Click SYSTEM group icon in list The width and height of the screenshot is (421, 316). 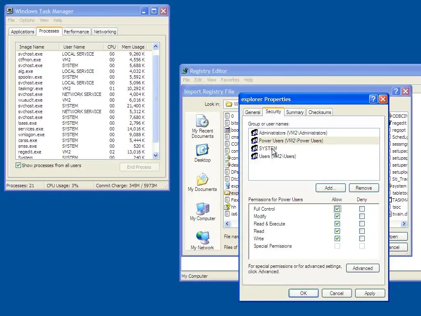(254, 148)
